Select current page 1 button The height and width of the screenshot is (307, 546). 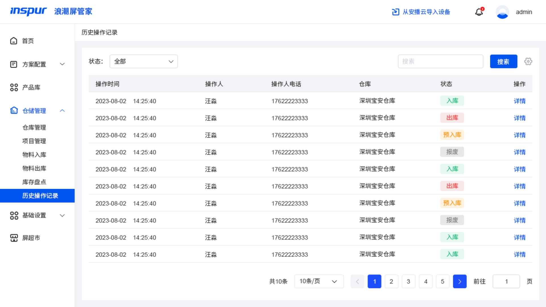tap(374, 281)
